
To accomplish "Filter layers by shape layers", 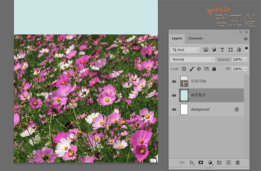I will click(x=230, y=50).
